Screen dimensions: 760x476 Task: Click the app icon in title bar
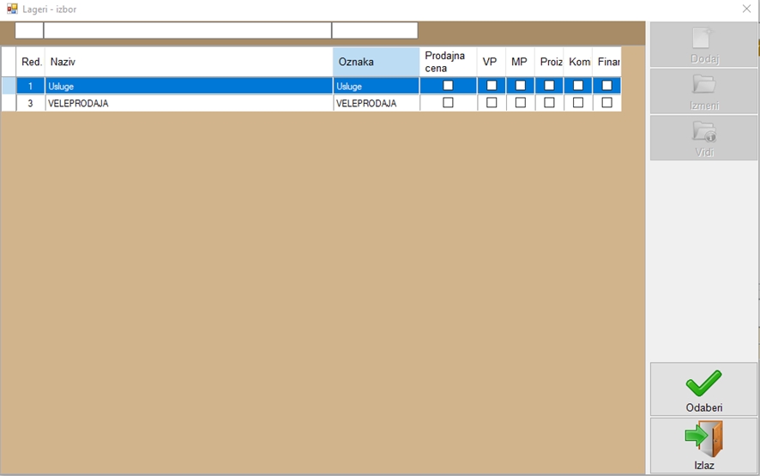click(12, 9)
